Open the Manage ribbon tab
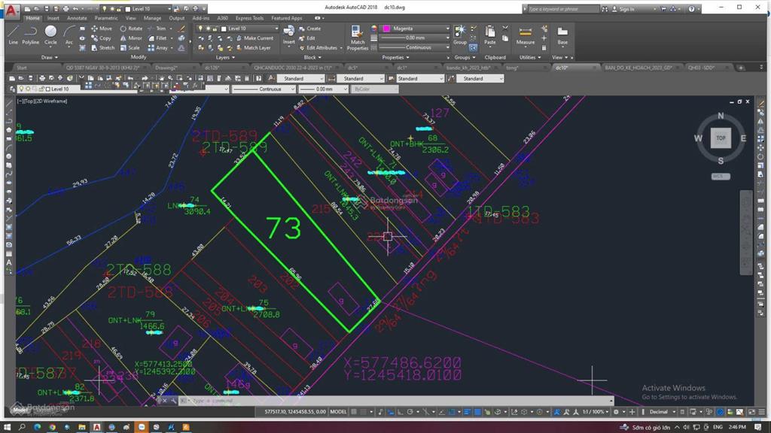Image resolution: width=771 pixels, height=433 pixels. (x=152, y=18)
